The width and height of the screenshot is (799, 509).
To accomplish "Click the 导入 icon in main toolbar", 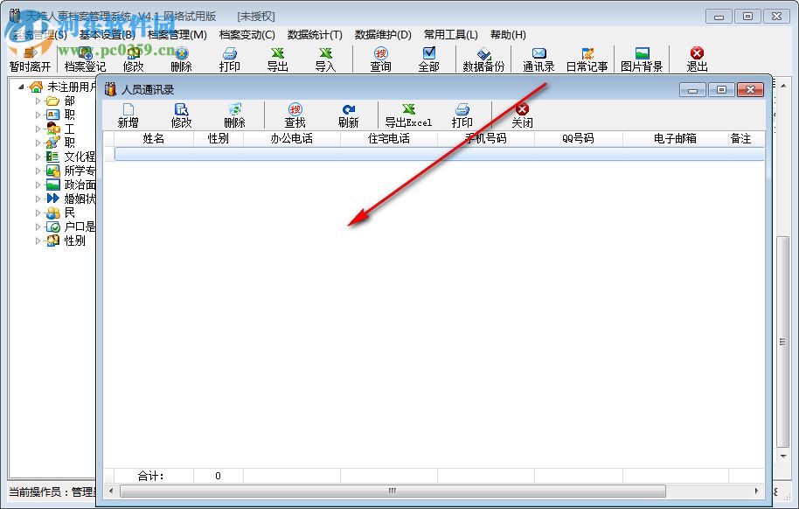I will pyautogui.click(x=325, y=59).
